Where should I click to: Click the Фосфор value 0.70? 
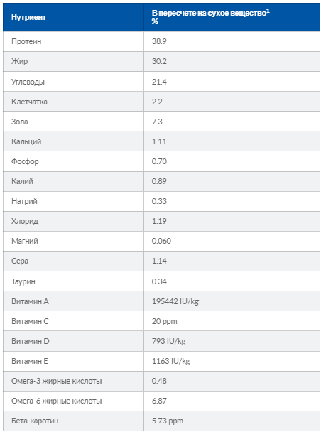point(159,161)
